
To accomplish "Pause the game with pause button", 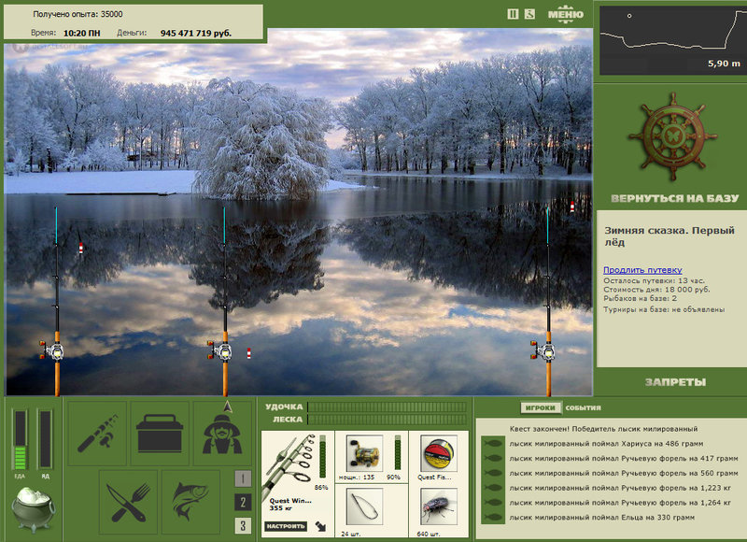I will coord(512,14).
